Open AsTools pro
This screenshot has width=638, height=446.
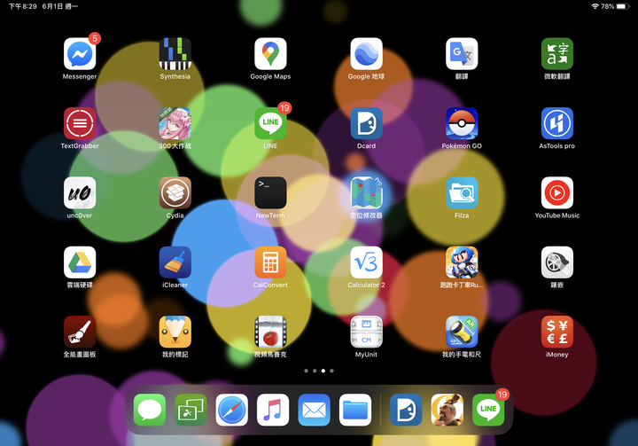click(557, 123)
